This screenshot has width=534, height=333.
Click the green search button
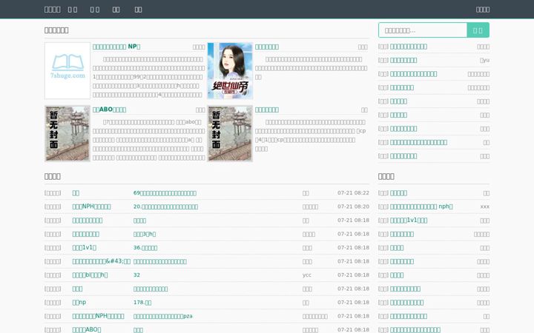coord(478,30)
